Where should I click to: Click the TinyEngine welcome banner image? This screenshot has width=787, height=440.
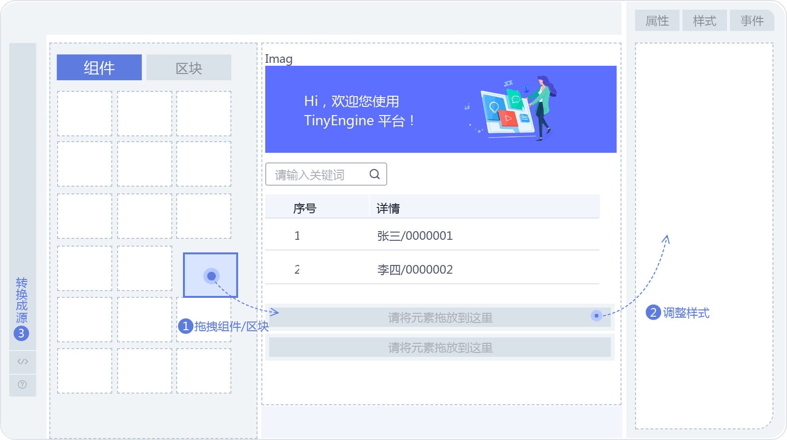click(x=440, y=109)
